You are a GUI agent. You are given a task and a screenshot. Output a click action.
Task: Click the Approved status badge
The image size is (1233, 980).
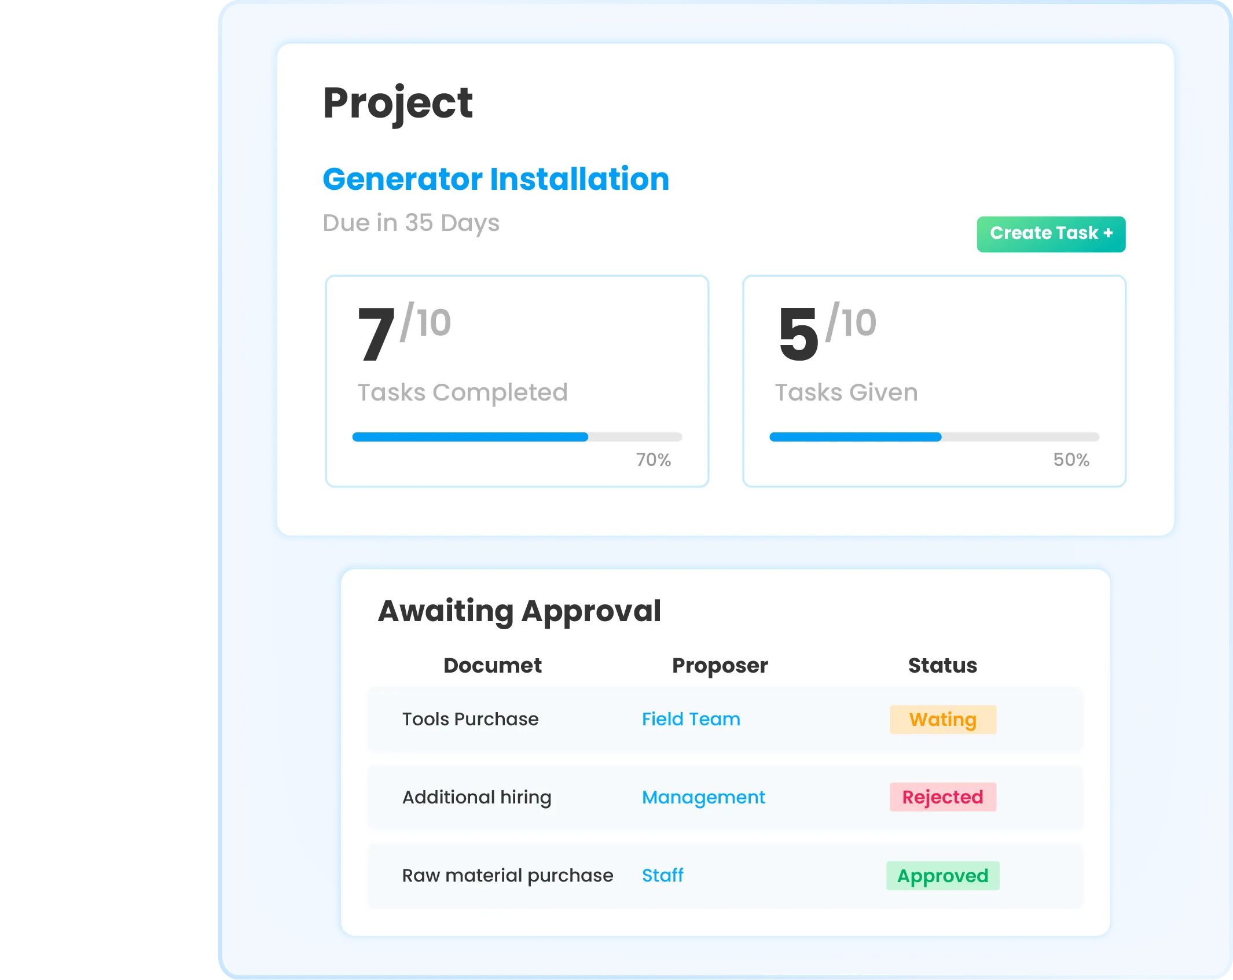(942, 876)
